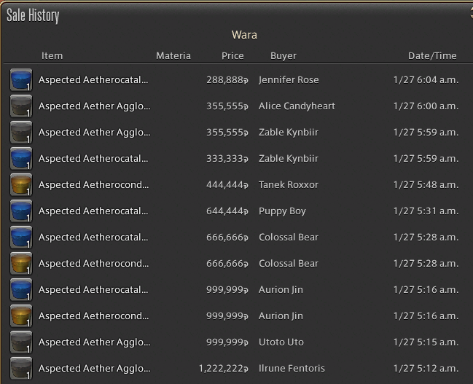Select the 1/27 6:04 a.m. timestamp
Viewport: 473px width, 384px height.
[426, 80]
